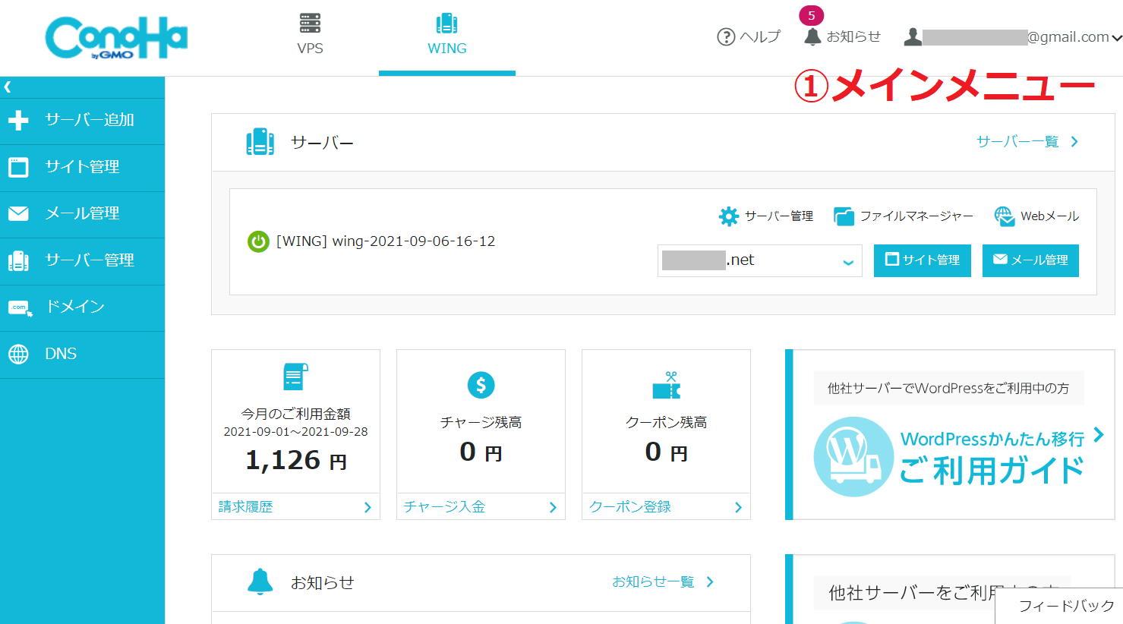Click the window icon beside サイト管理 sidebar item
Viewport: 1123px width, 624px height.
tap(18, 167)
